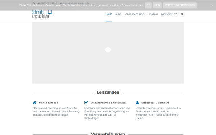Click the text 'Erstellung von Kostenabgrenzungen und'

107,108
